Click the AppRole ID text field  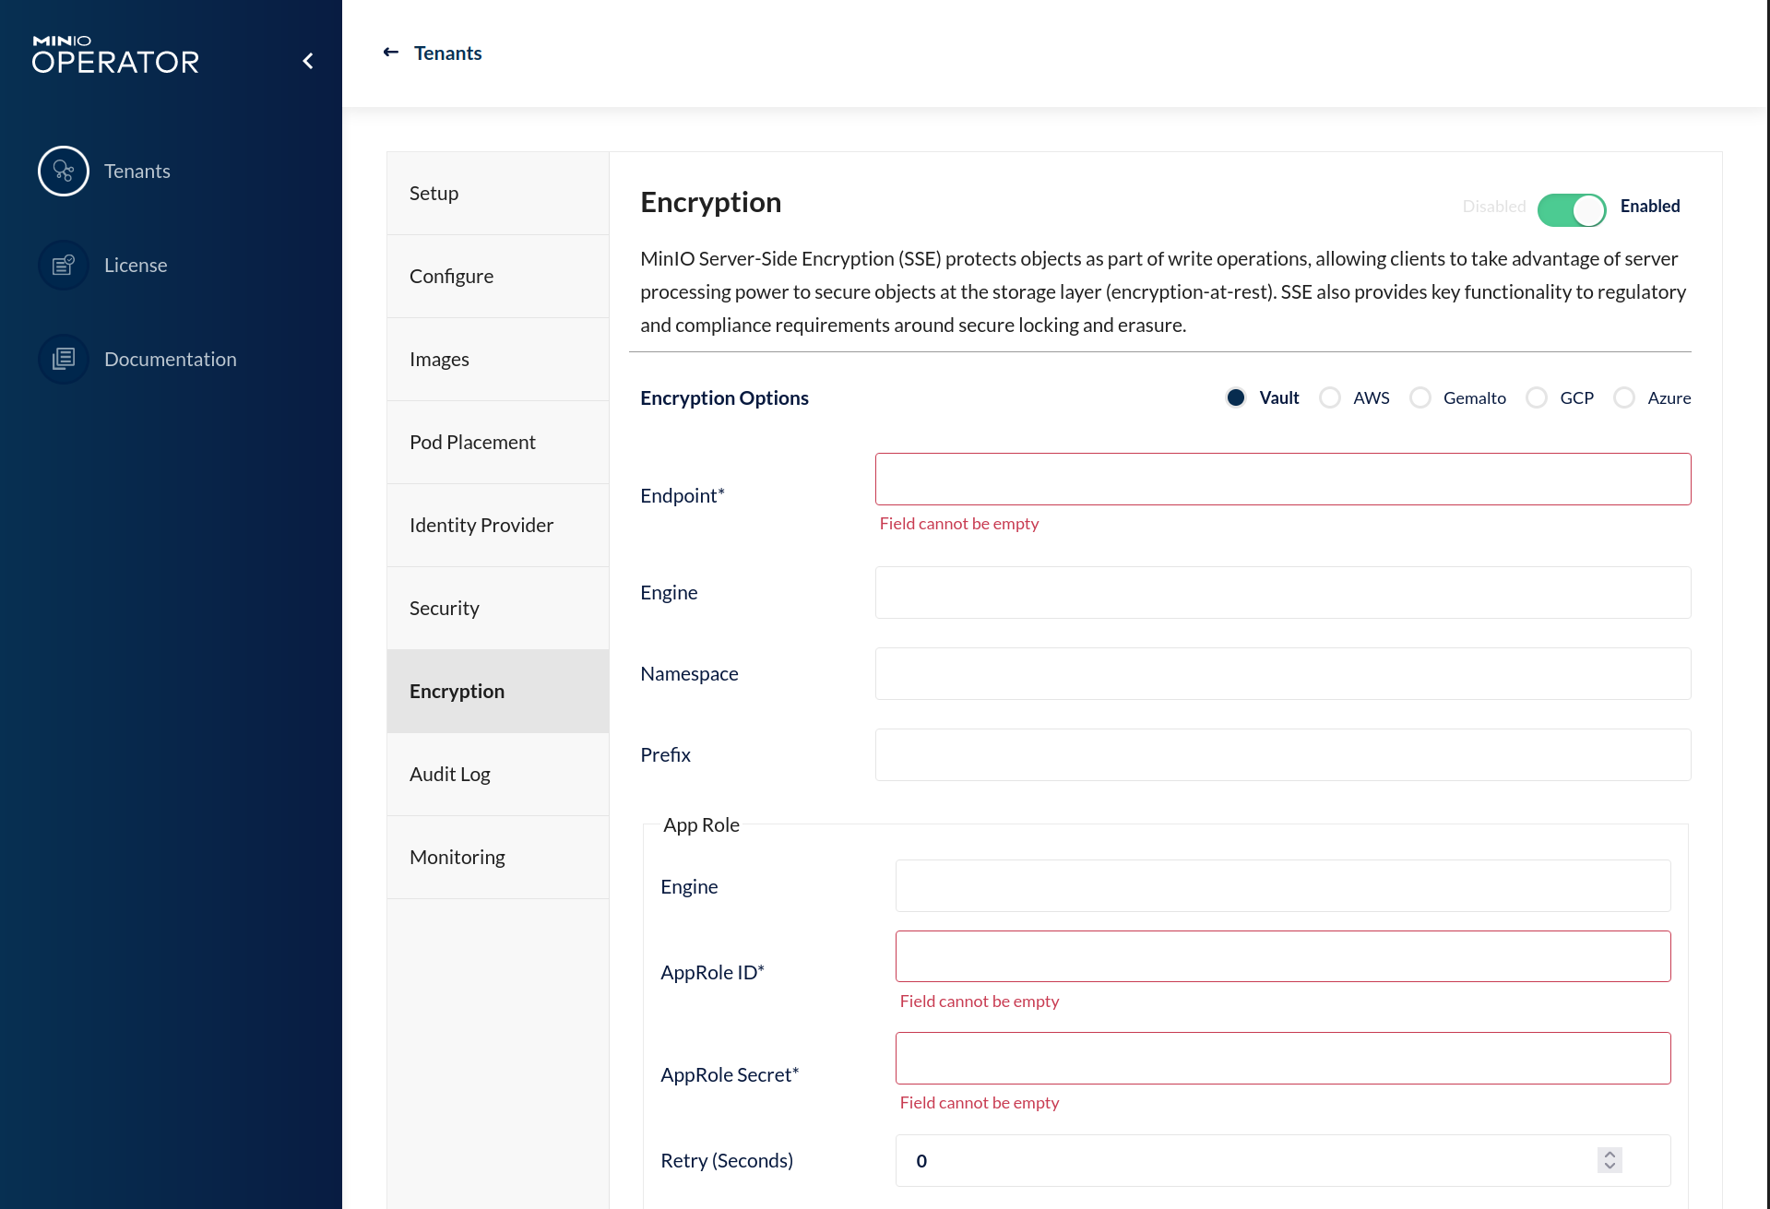[1282, 956]
